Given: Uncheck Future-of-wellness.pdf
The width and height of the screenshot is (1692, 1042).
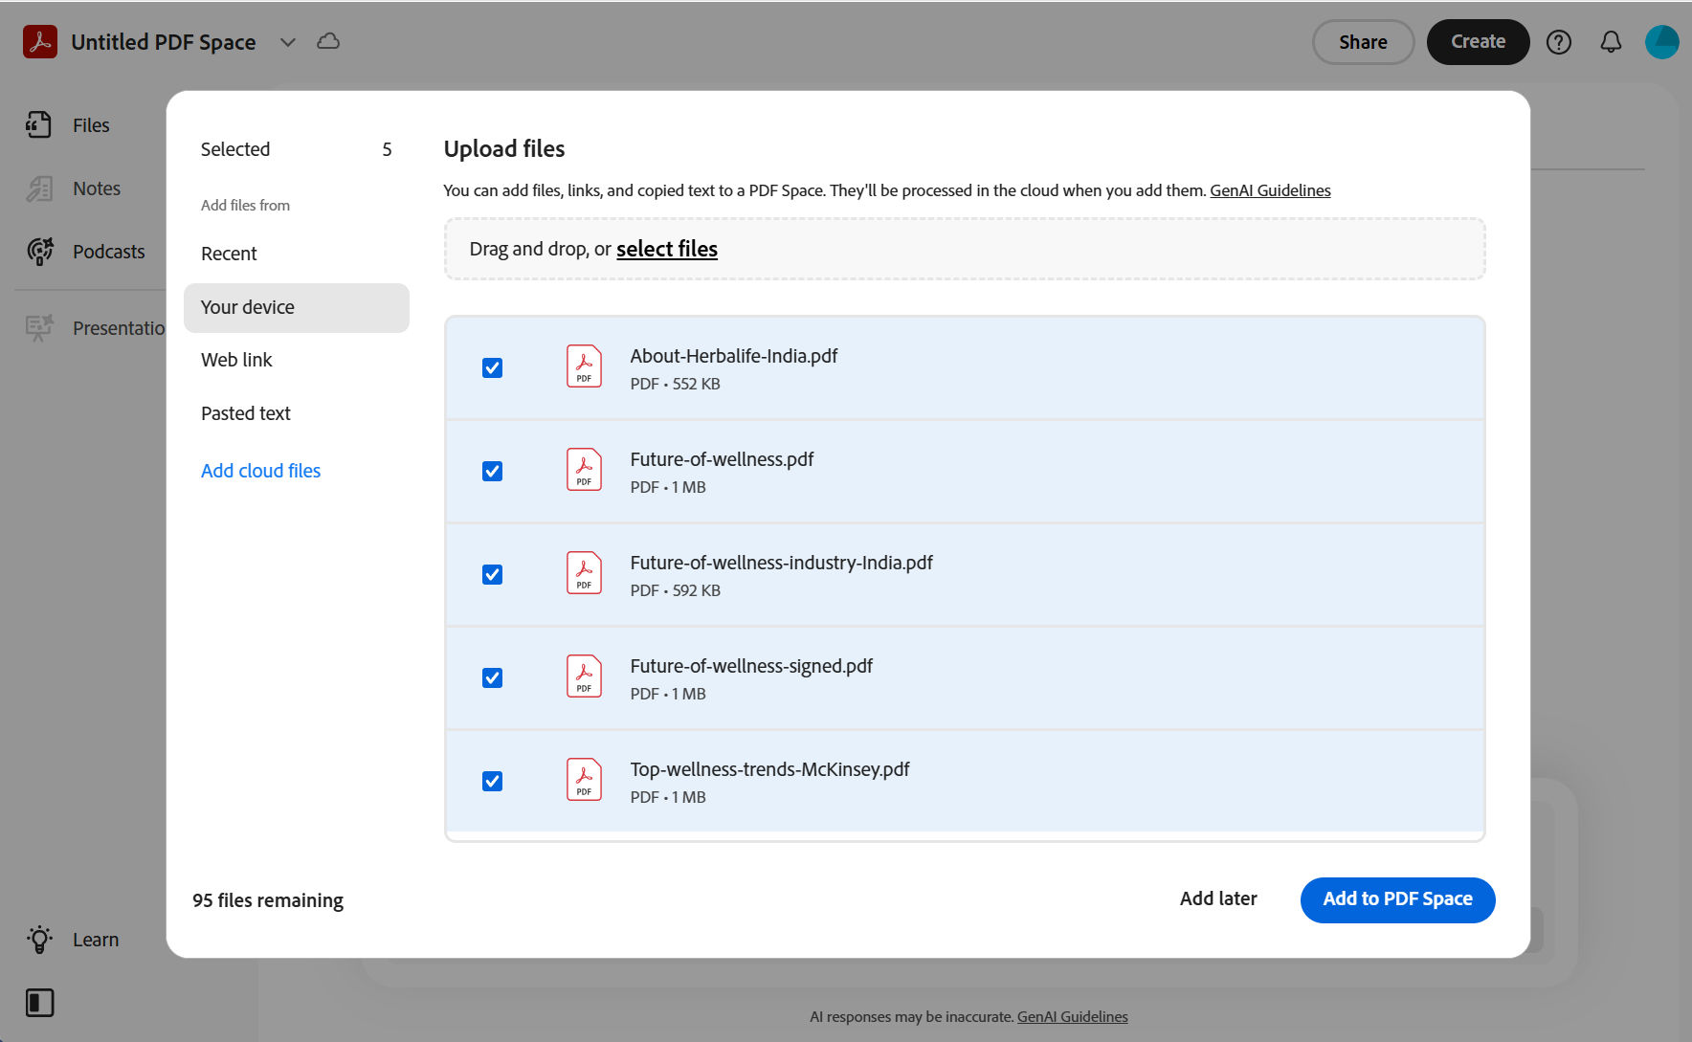Looking at the screenshot, I should pos(492,471).
